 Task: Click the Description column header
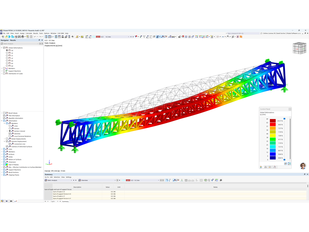(77, 187)
